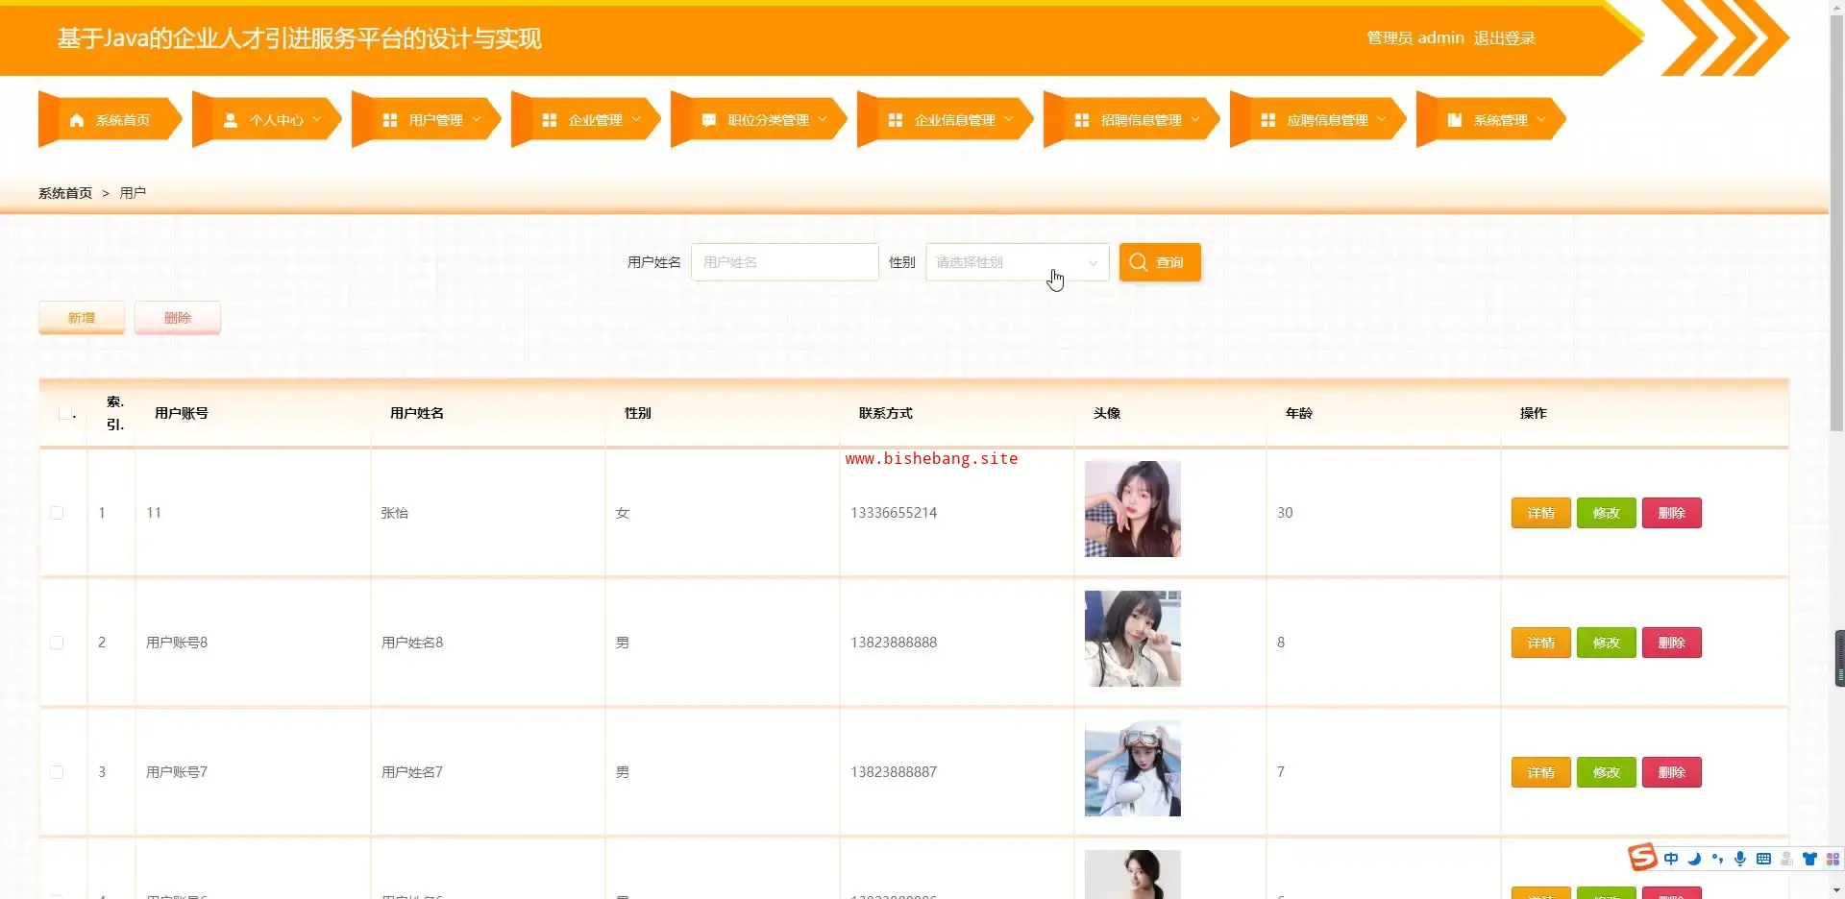The width and height of the screenshot is (1845, 899).
Task: Toggle the select-all checkbox in table header
Action: tap(65, 413)
